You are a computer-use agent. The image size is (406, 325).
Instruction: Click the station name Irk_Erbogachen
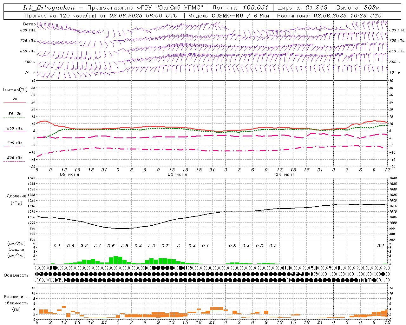coord(49,8)
